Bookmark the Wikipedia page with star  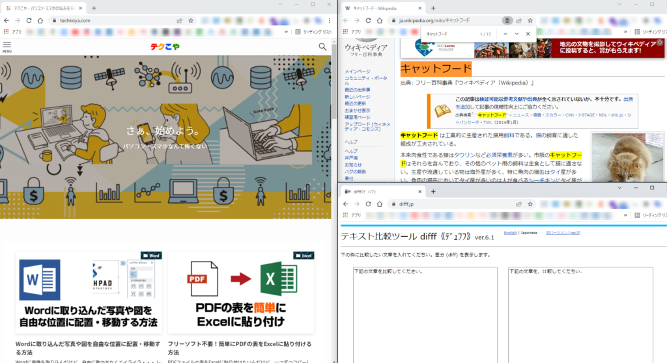click(x=530, y=20)
